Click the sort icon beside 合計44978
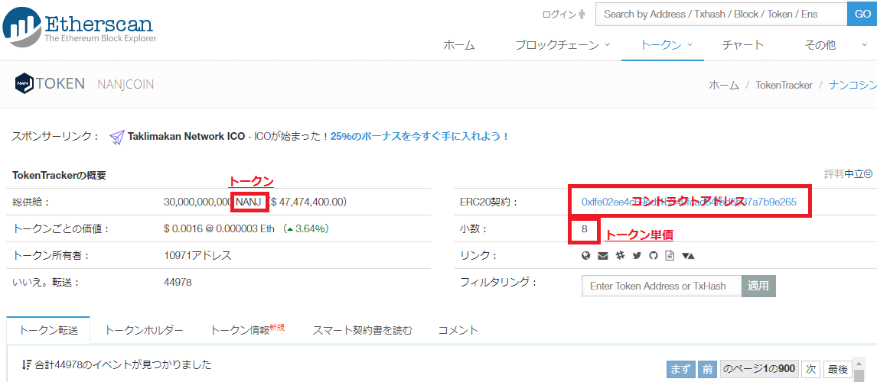 pos(26,364)
